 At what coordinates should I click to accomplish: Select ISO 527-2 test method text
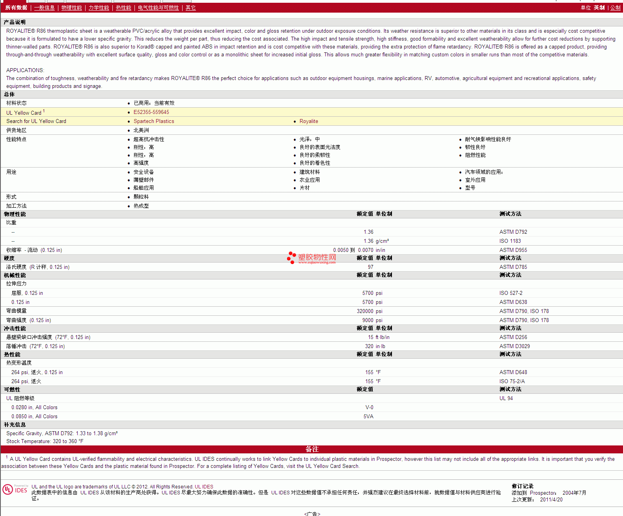point(511,293)
